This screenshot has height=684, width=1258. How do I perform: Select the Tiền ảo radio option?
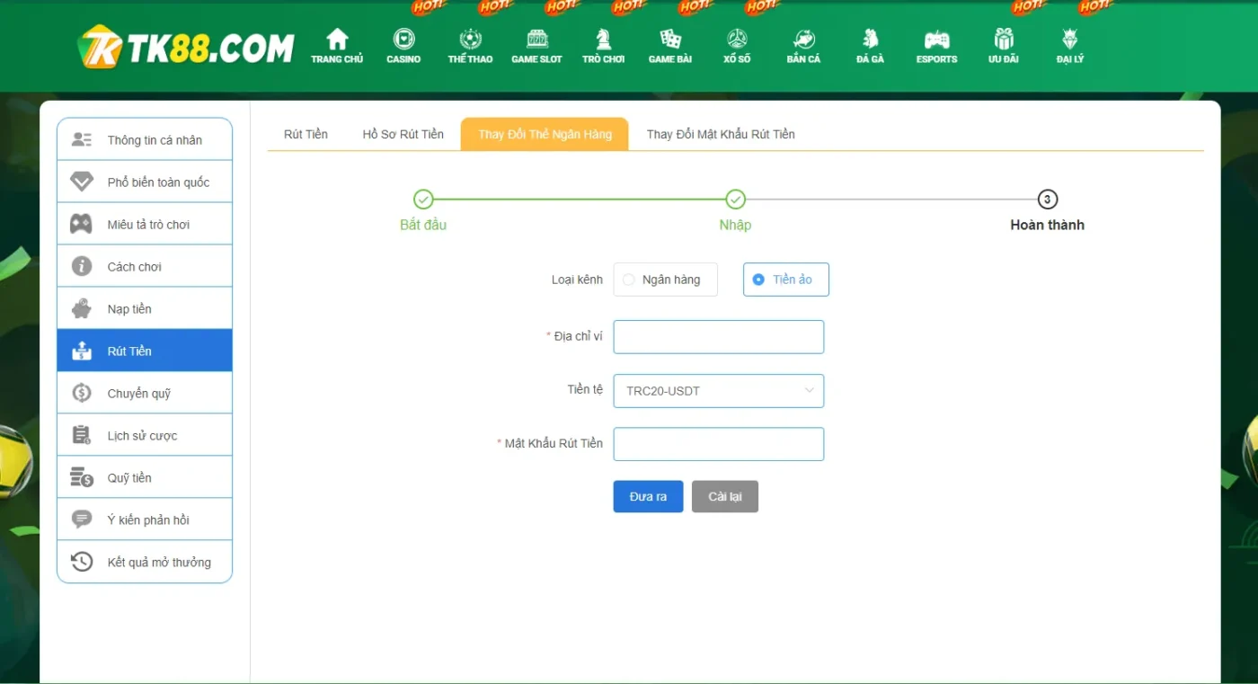(758, 280)
